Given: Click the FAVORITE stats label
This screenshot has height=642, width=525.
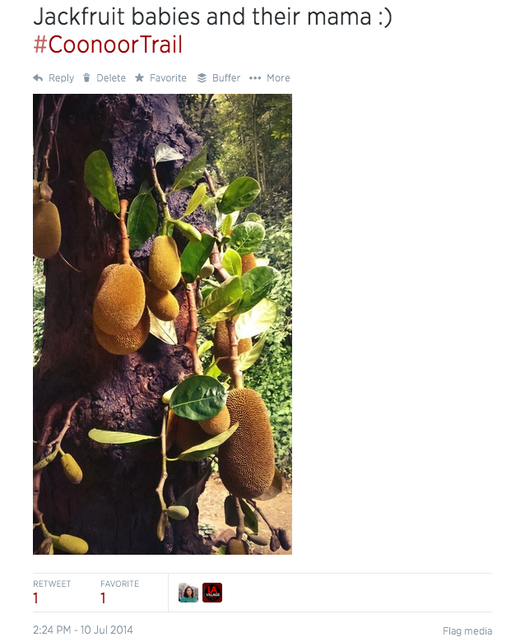Looking at the screenshot, I should (x=120, y=584).
